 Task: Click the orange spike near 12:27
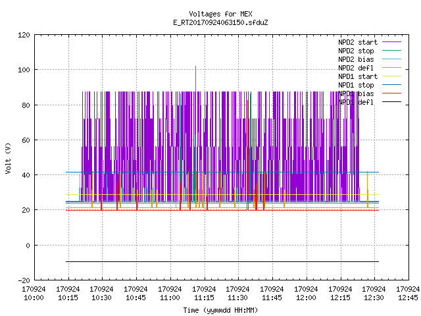click(368, 190)
